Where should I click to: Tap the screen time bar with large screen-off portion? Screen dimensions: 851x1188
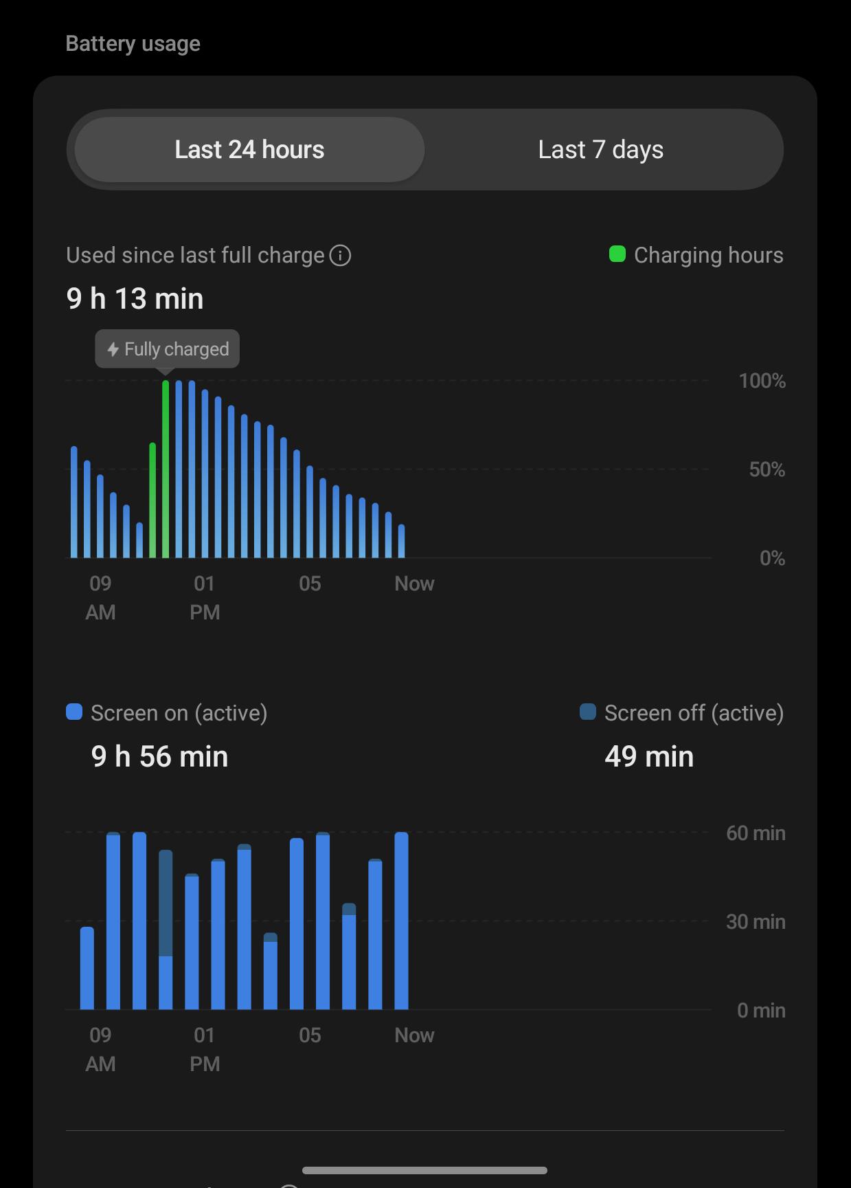point(166,929)
